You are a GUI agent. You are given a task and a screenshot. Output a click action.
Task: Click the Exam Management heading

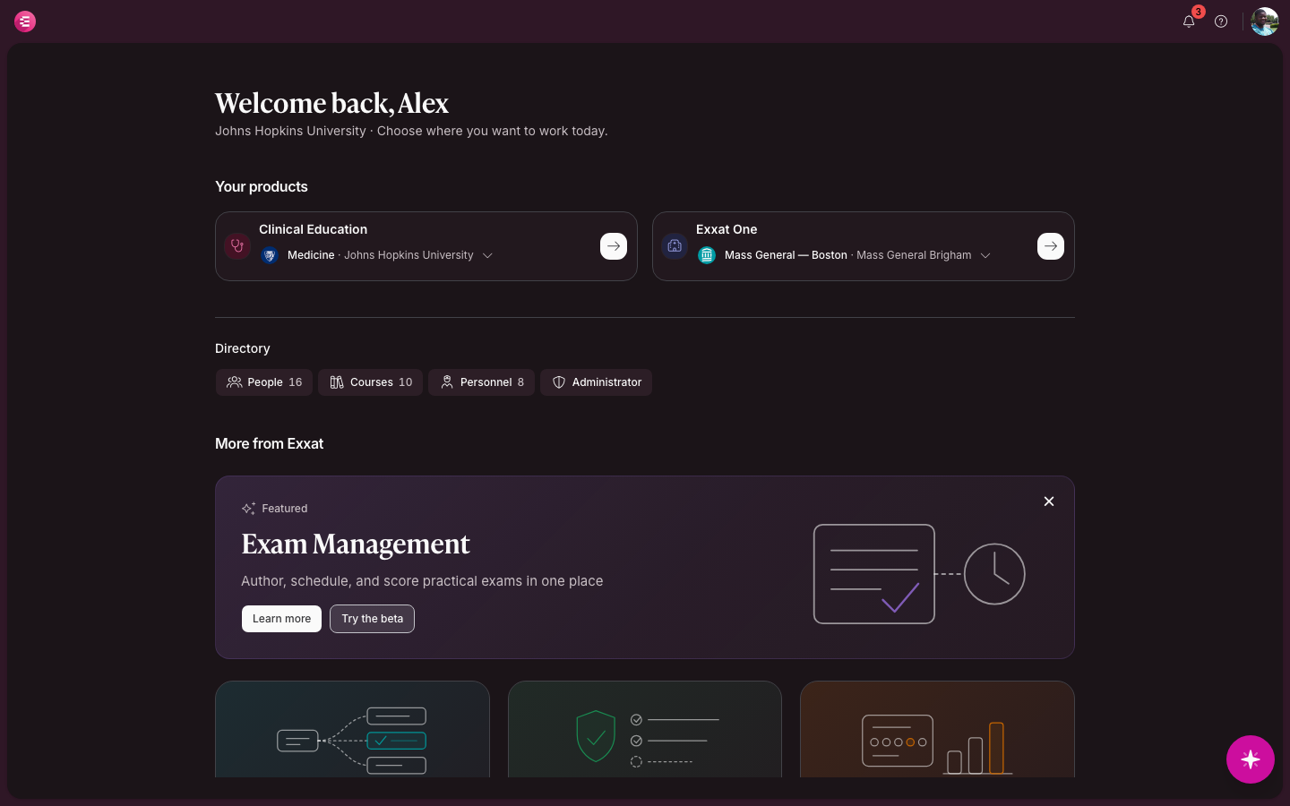click(x=356, y=544)
